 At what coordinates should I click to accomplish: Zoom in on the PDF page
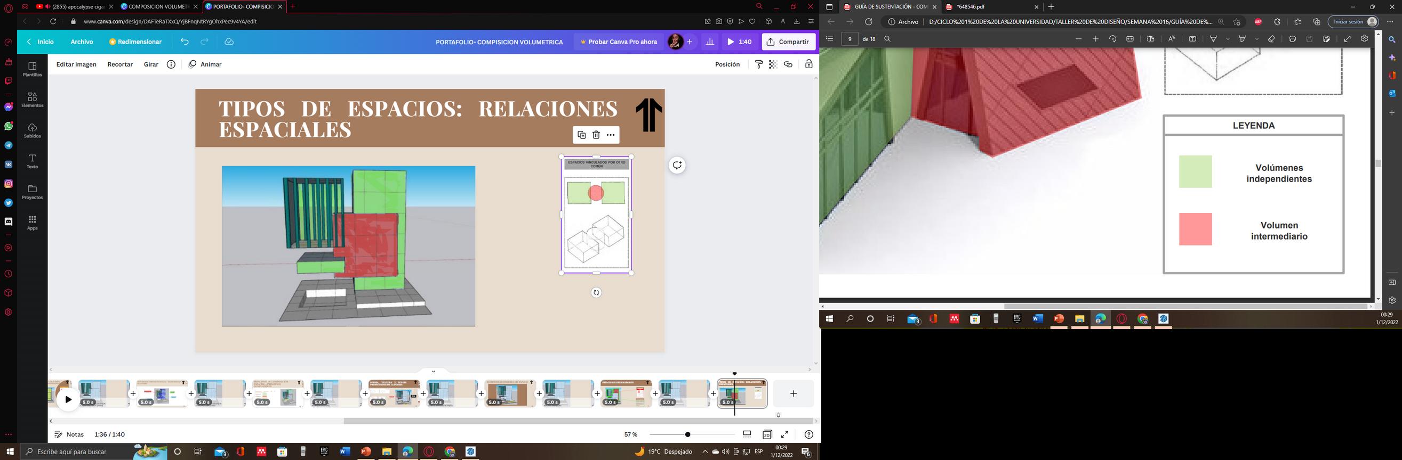[x=1095, y=38]
